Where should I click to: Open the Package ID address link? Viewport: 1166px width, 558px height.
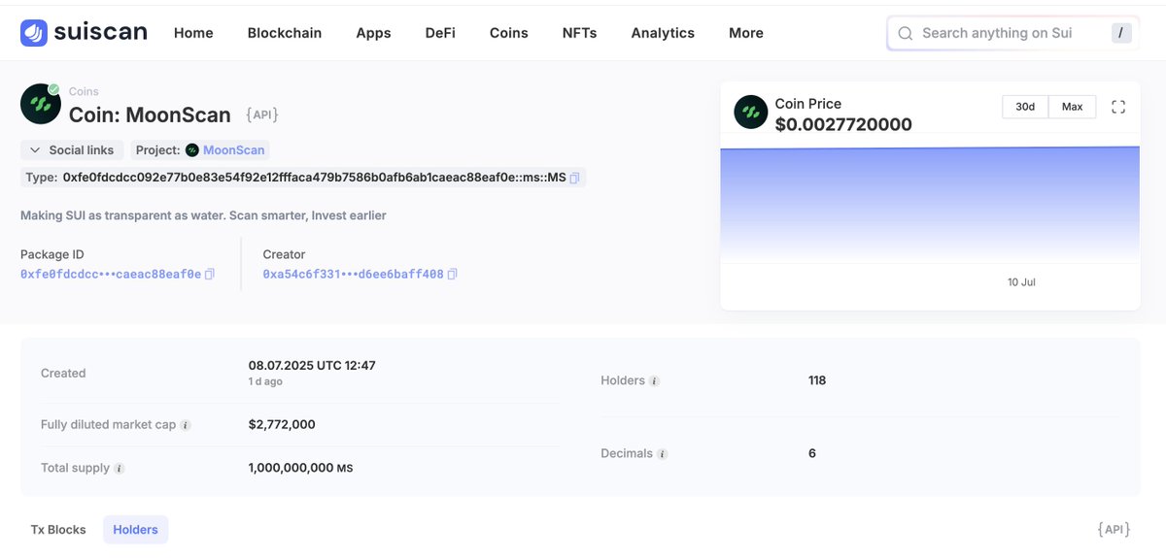pos(111,275)
